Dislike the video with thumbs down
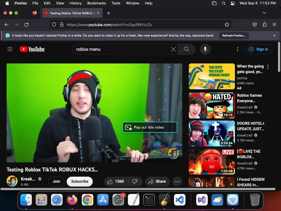Viewport: 281px width, 211px height. click(135, 181)
